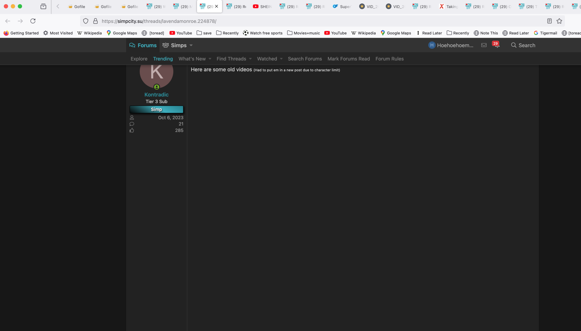Open the forum inbox envelope icon
The height and width of the screenshot is (331, 581).
484,45
